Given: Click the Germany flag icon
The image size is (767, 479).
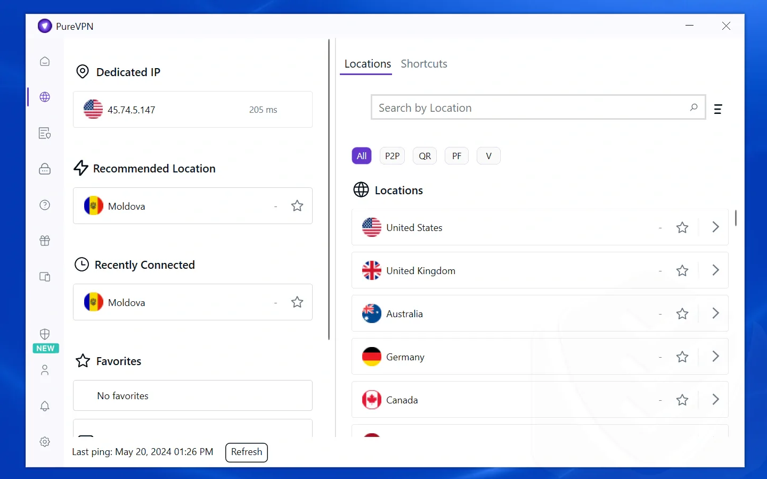Looking at the screenshot, I should pyautogui.click(x=372, y=357).
